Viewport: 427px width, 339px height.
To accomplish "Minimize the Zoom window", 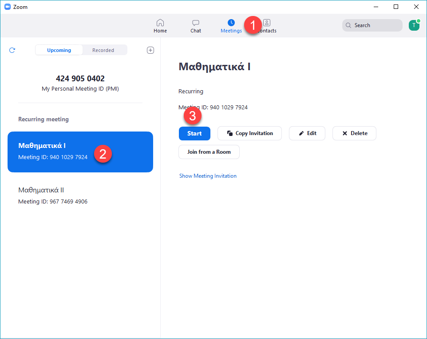I will coord(376,7).
